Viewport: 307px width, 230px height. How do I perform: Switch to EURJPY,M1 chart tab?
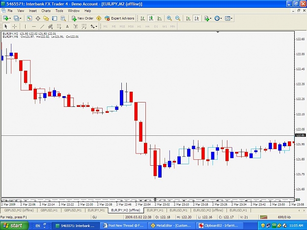coord(96,210)
